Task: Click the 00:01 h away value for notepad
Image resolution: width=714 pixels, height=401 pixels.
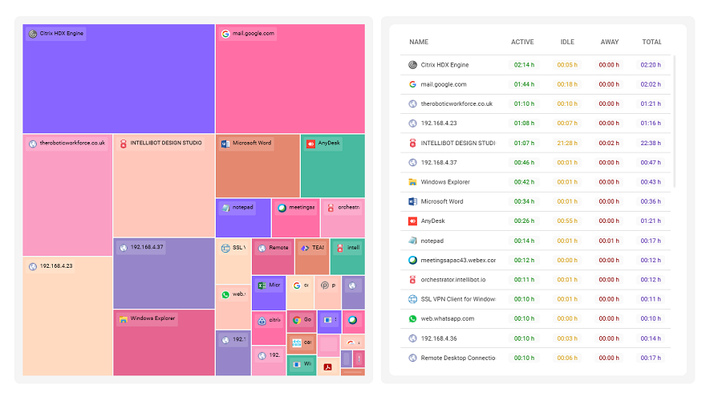Action: pyautogui.click(x=609, y=241)
